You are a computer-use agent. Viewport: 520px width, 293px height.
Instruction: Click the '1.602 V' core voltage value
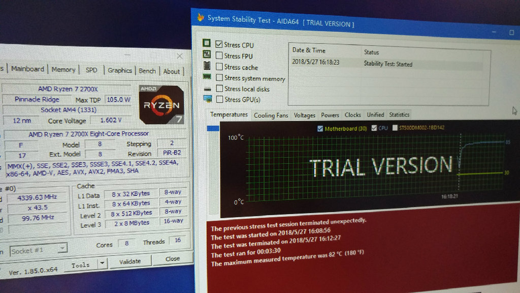(111, 120)
